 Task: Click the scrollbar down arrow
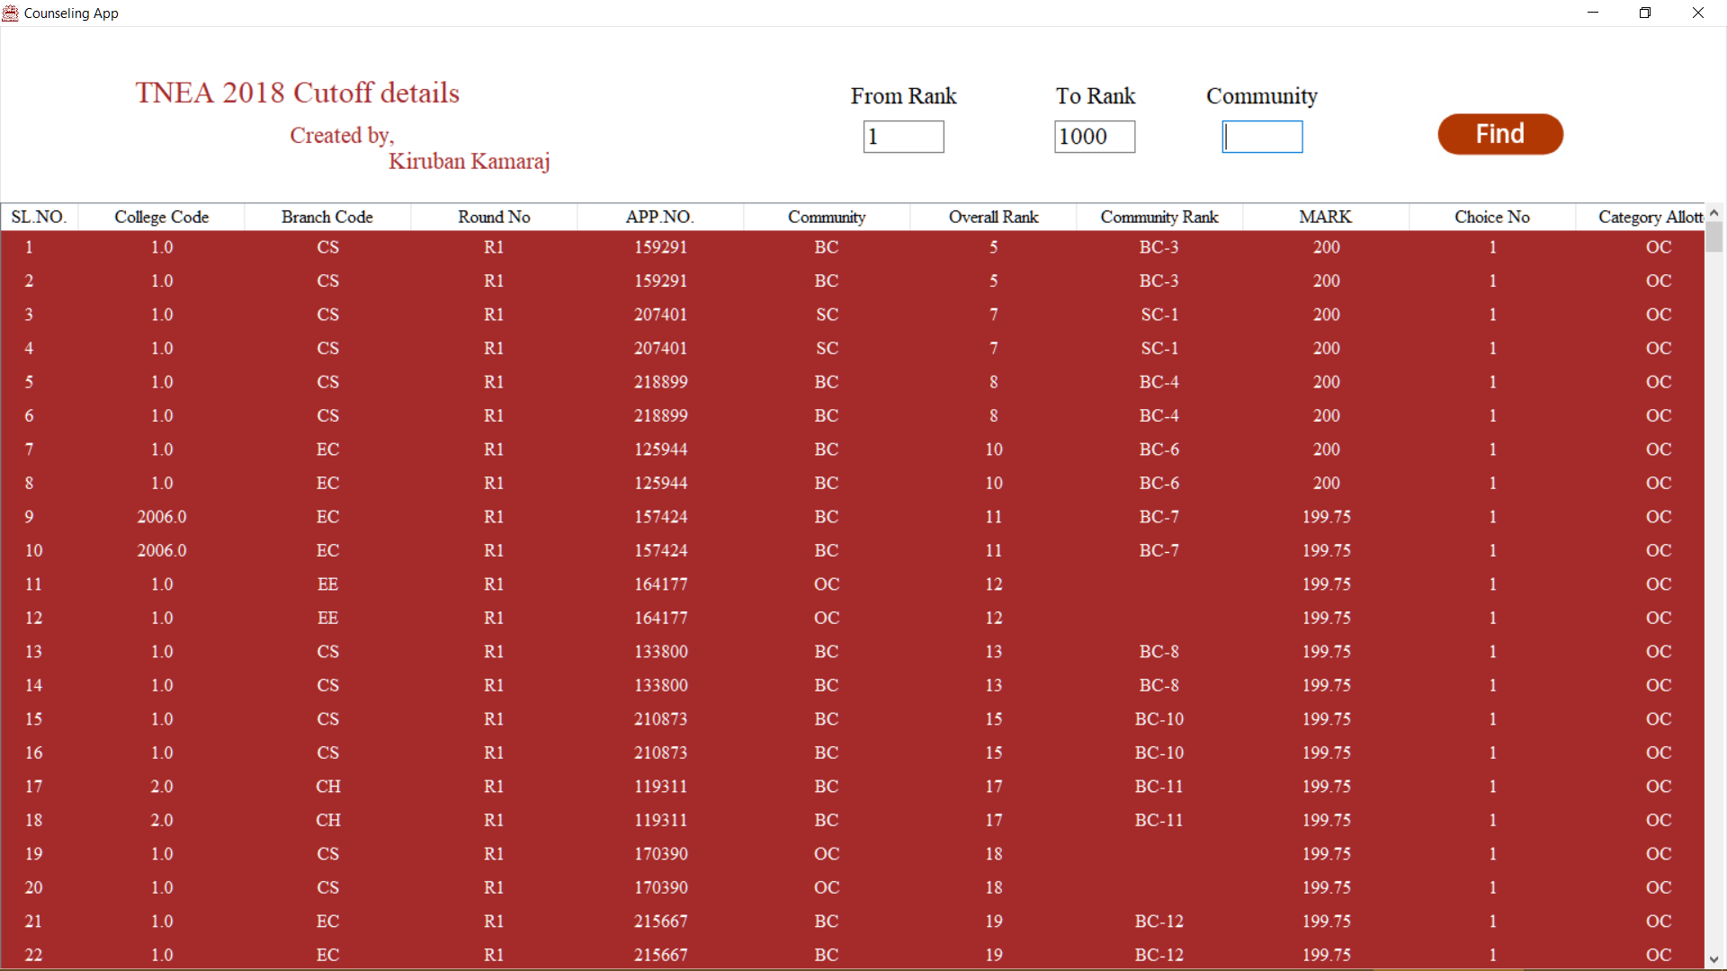pos(1714,959)
